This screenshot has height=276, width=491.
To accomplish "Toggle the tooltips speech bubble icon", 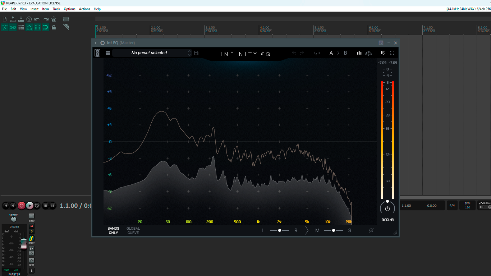I will pyautogui.click(x=384, y=53).
